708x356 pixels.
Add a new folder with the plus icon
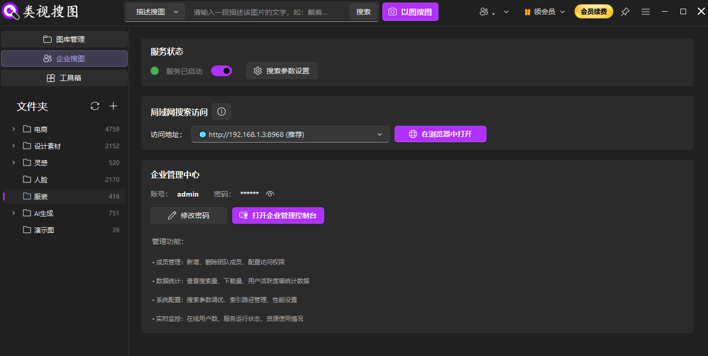[x=113, y=106]
